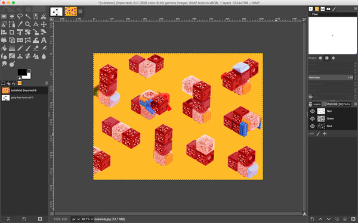Viewport: 358px width, 223px height.
Task: Switch to the Layers tab
Action: (x=314, y=104)
